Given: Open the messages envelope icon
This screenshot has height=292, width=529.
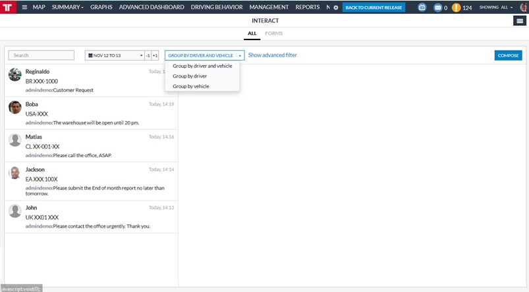Looking at the screenshot, I should click(x=437, y=7).
